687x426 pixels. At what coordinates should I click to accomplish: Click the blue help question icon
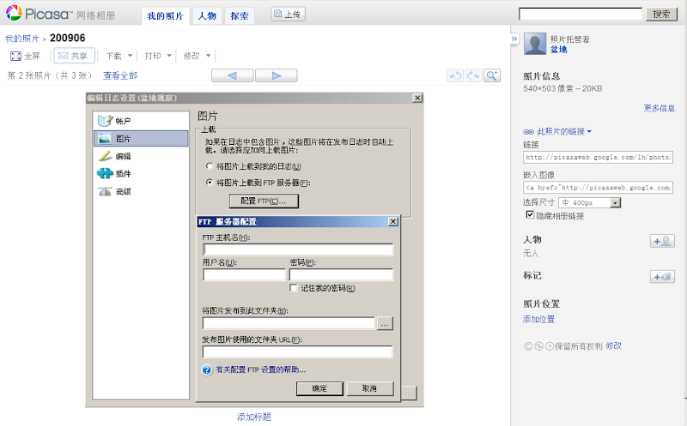[207, 370]
